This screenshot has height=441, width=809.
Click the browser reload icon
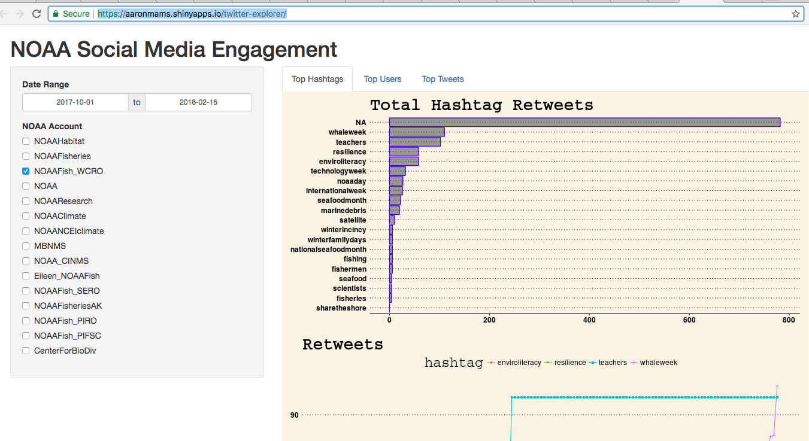click(37, 13)
